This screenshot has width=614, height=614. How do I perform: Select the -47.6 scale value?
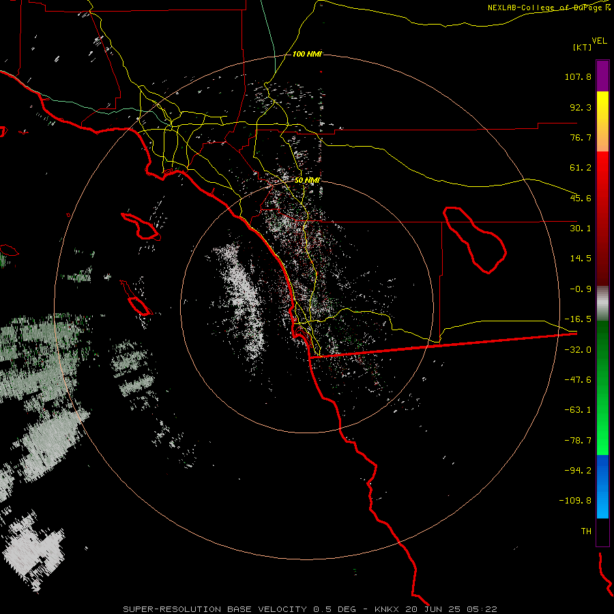578,380
